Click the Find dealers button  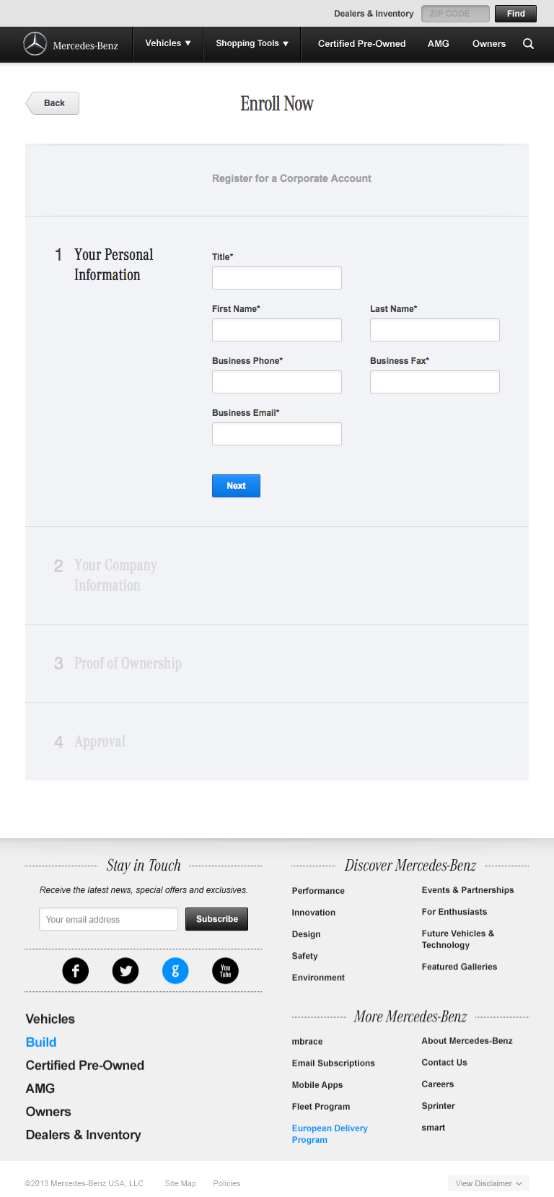pyautogui.click(x=516, y=14)
